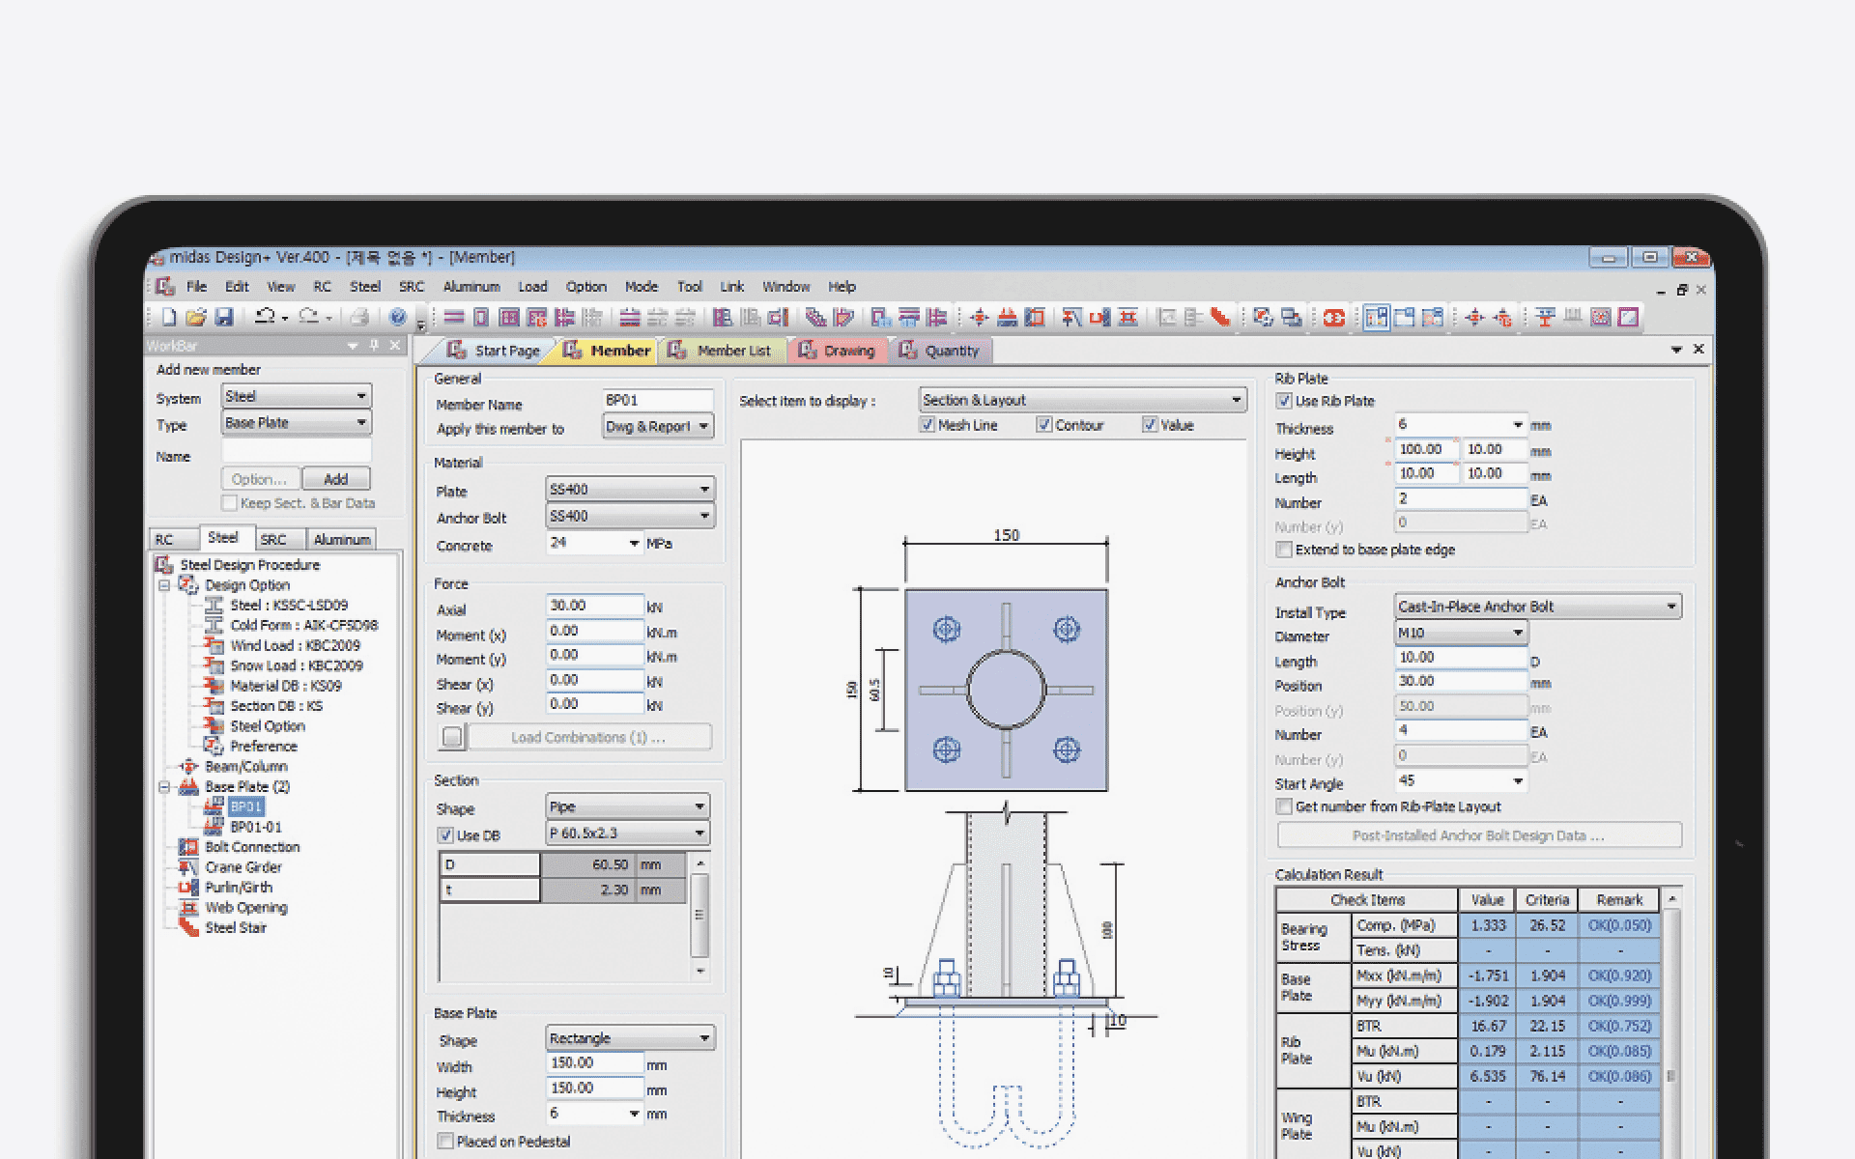Image resolution: width=1855 pixels, height=1159 pixels.
Task: Toggle the Contour checkbox
Action: 1044,425
